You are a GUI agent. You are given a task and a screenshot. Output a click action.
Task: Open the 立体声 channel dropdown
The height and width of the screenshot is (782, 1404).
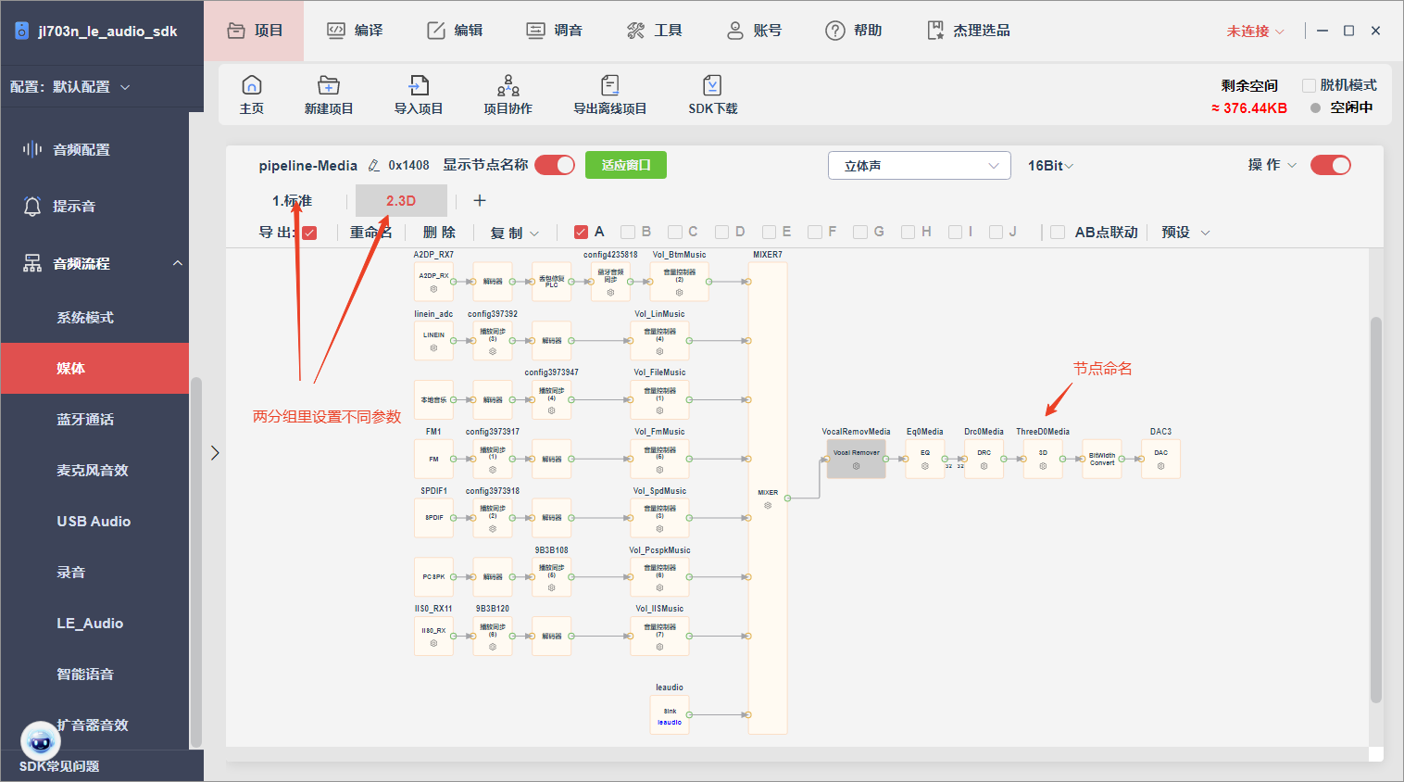(919, 166)
